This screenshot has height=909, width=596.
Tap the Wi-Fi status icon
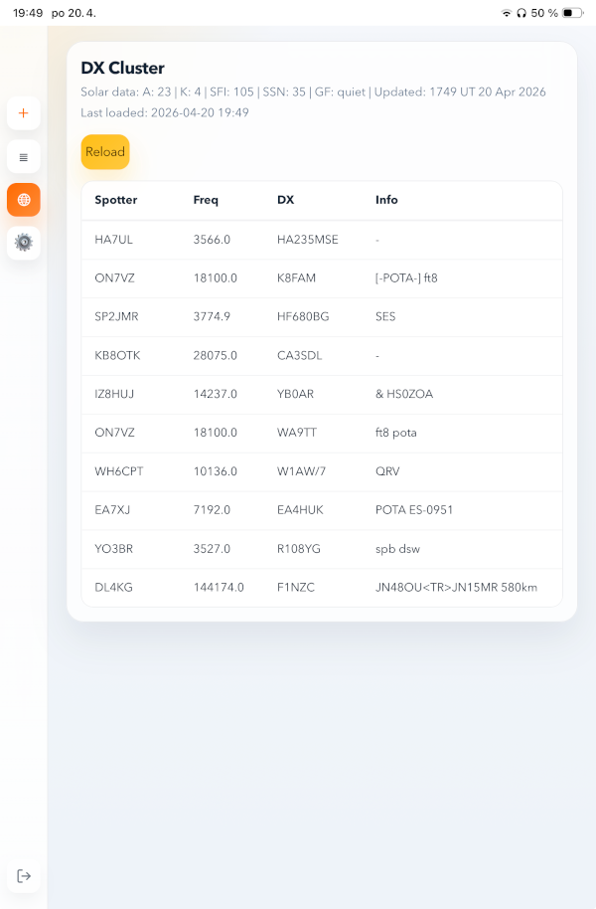(x=507, y=13)
